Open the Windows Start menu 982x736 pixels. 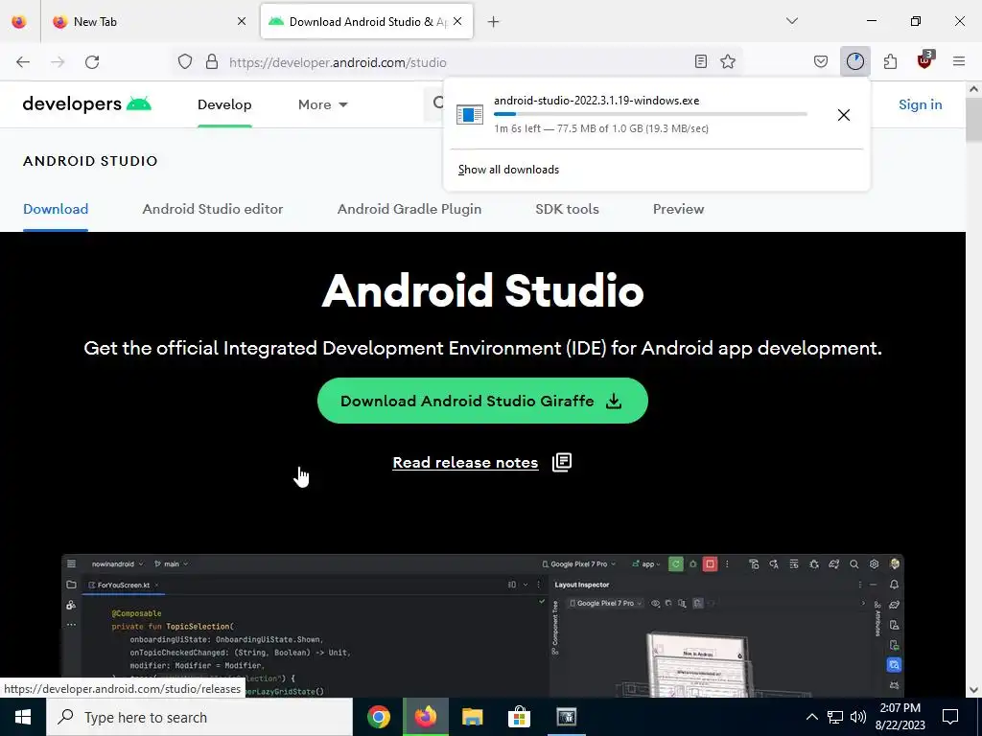23,717
